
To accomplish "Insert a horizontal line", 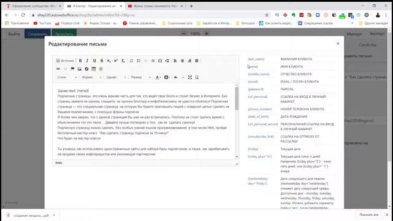I will [101, 69].
